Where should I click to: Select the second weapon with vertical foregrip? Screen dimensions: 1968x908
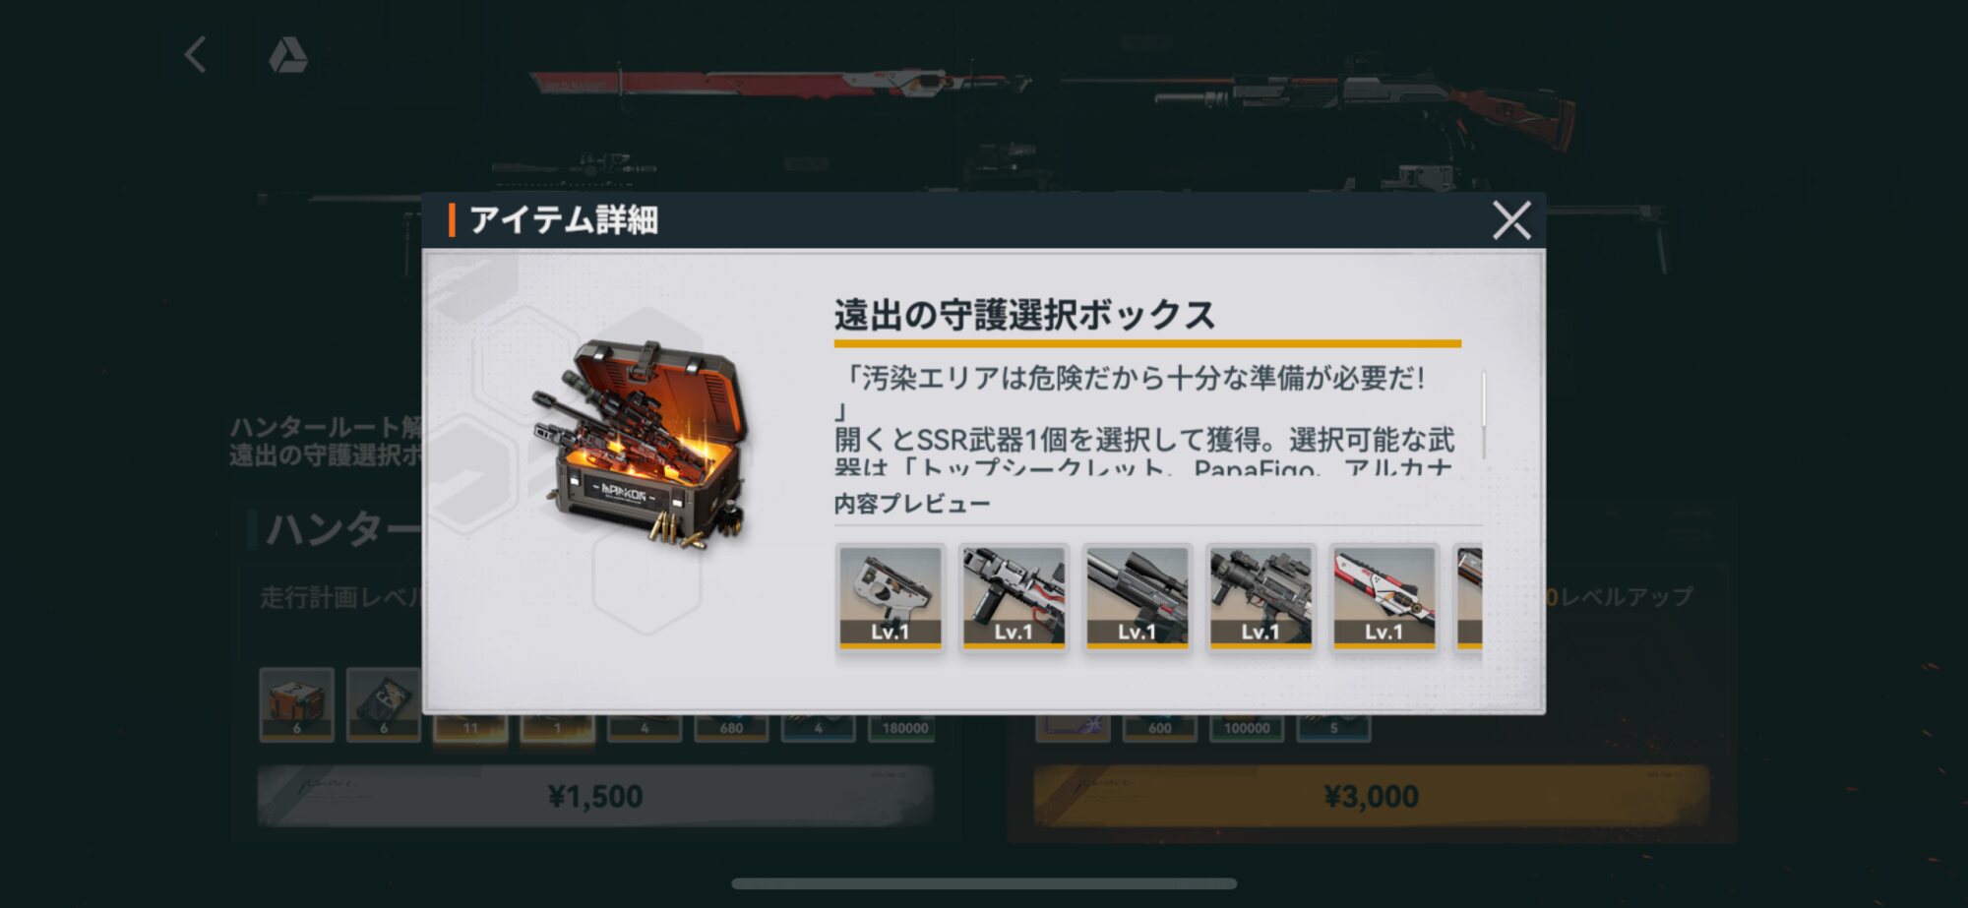point(1014,597)
